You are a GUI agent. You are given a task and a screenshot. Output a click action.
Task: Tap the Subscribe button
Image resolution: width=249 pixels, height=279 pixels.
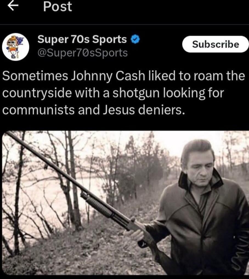click(216, 44)
